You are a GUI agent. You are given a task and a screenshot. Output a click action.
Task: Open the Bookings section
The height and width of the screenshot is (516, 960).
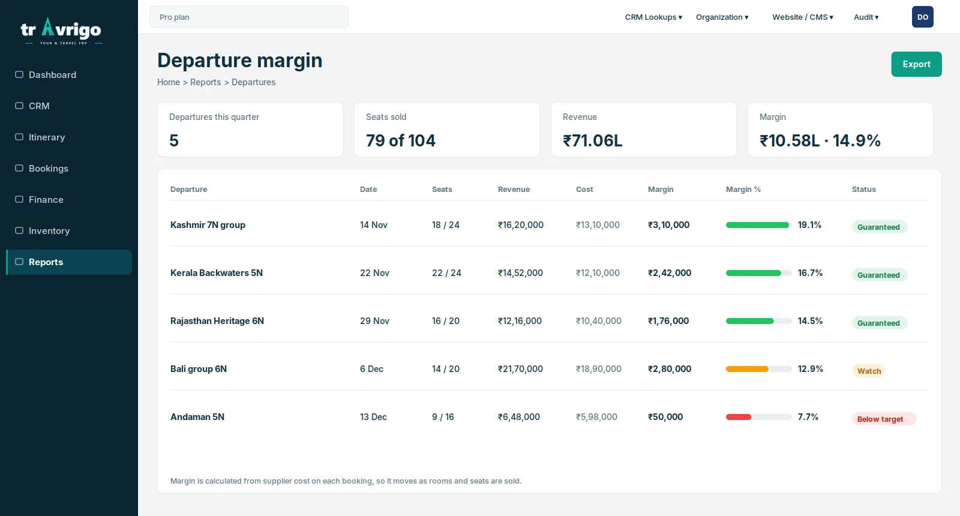tap(69, 169)
